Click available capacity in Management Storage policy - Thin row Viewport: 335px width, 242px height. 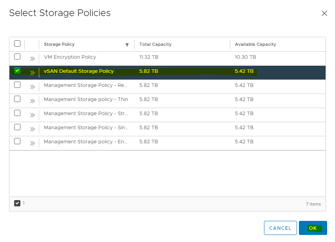[244, 99]
